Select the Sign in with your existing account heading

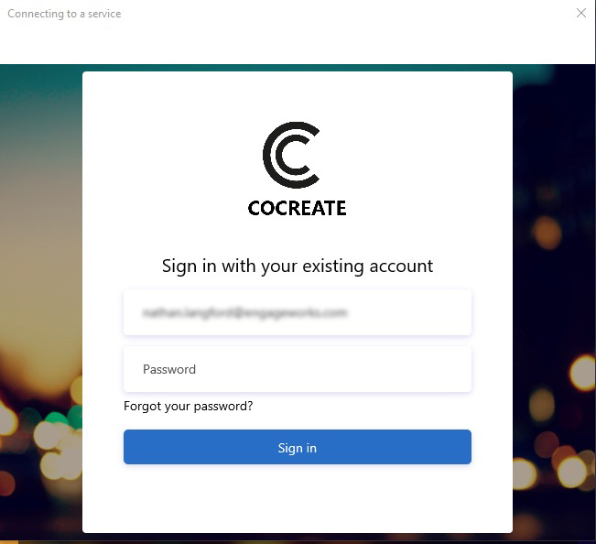pyautogui.click(x=298, y=266)
